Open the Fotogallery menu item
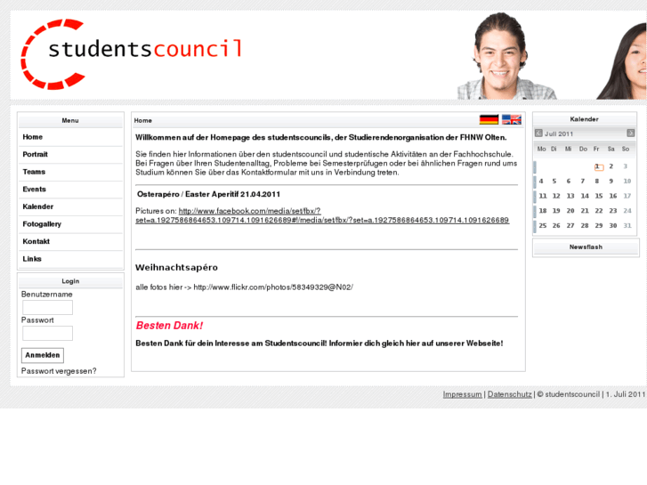647x485 pixels. [x=70, y=224]
